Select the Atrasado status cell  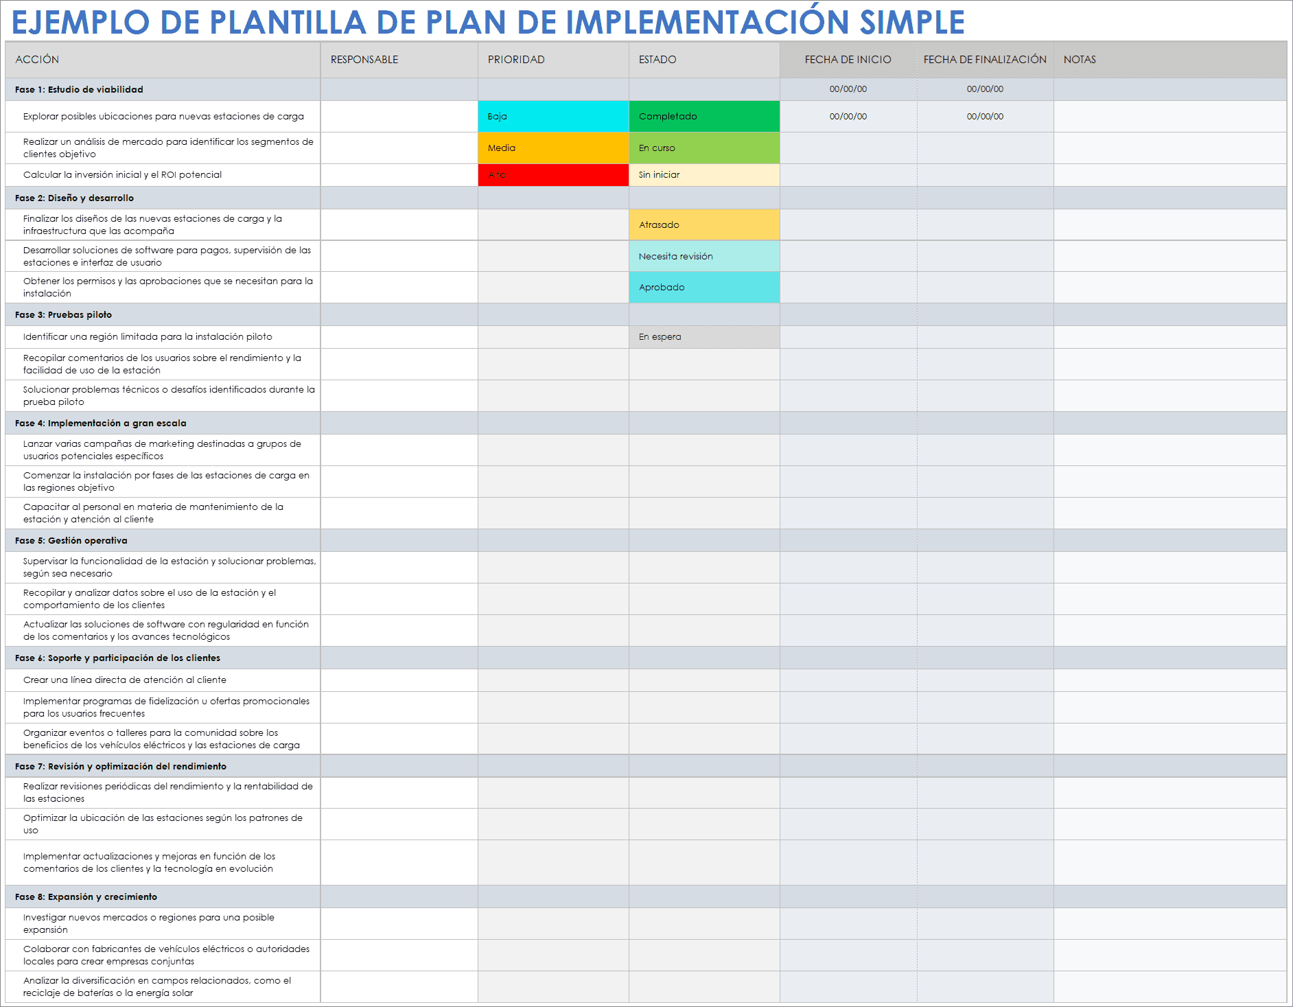pyautogui.click(x=704, y=225)
